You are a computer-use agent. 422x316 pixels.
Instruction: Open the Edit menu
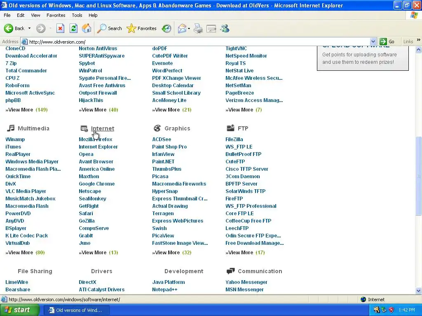[x=21, y=15]
